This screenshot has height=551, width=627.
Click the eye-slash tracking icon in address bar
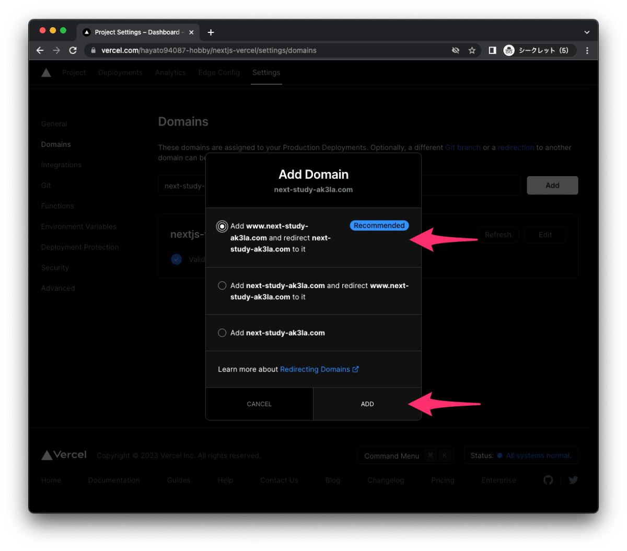click(x=456, y=50)
